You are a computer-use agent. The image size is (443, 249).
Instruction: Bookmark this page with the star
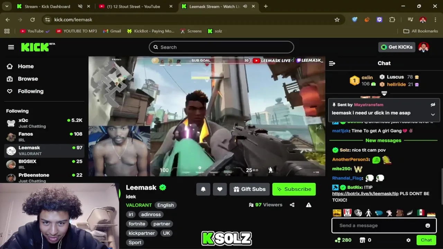click(337, 20)
